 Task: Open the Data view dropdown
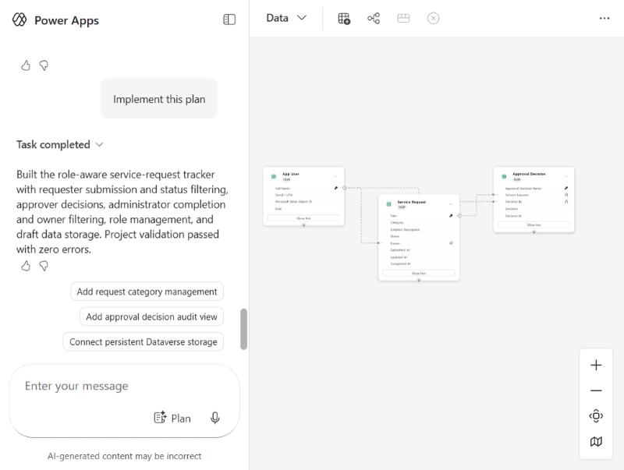click(x=286, y=18)
